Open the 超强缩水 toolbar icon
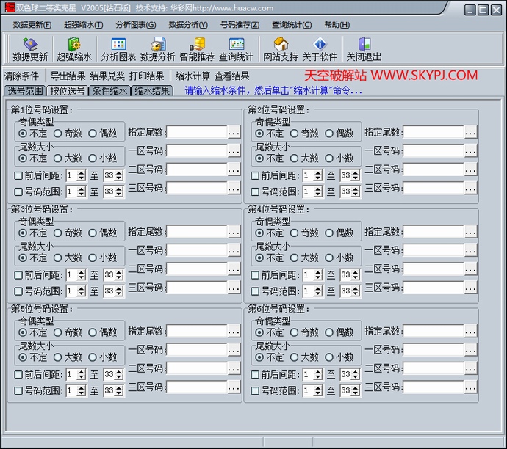The image size is (507, 449). click(x=74, y=50)
